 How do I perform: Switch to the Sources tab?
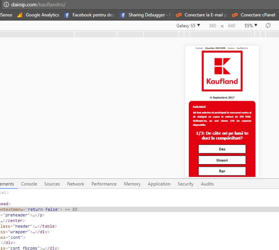click(52, 184)
